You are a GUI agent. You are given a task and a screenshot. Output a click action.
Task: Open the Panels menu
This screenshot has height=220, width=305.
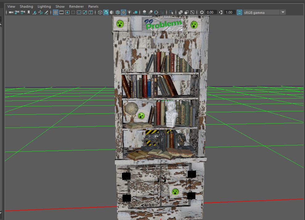[x=93, y=6]
